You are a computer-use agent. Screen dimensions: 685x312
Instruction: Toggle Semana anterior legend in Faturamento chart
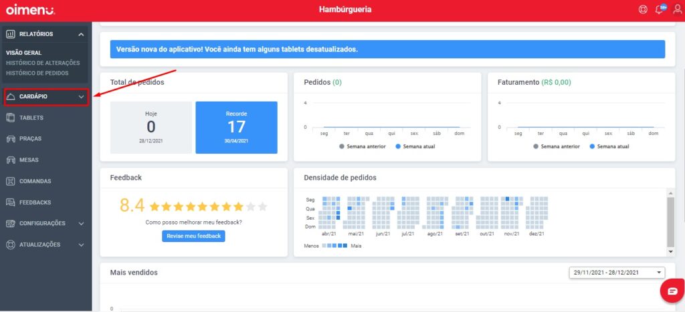pyautogui.click(x=556, y=146)
